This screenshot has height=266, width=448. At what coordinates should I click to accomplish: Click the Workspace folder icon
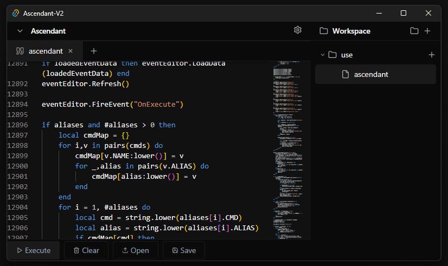pyautogui.click(x=324, y=31)
